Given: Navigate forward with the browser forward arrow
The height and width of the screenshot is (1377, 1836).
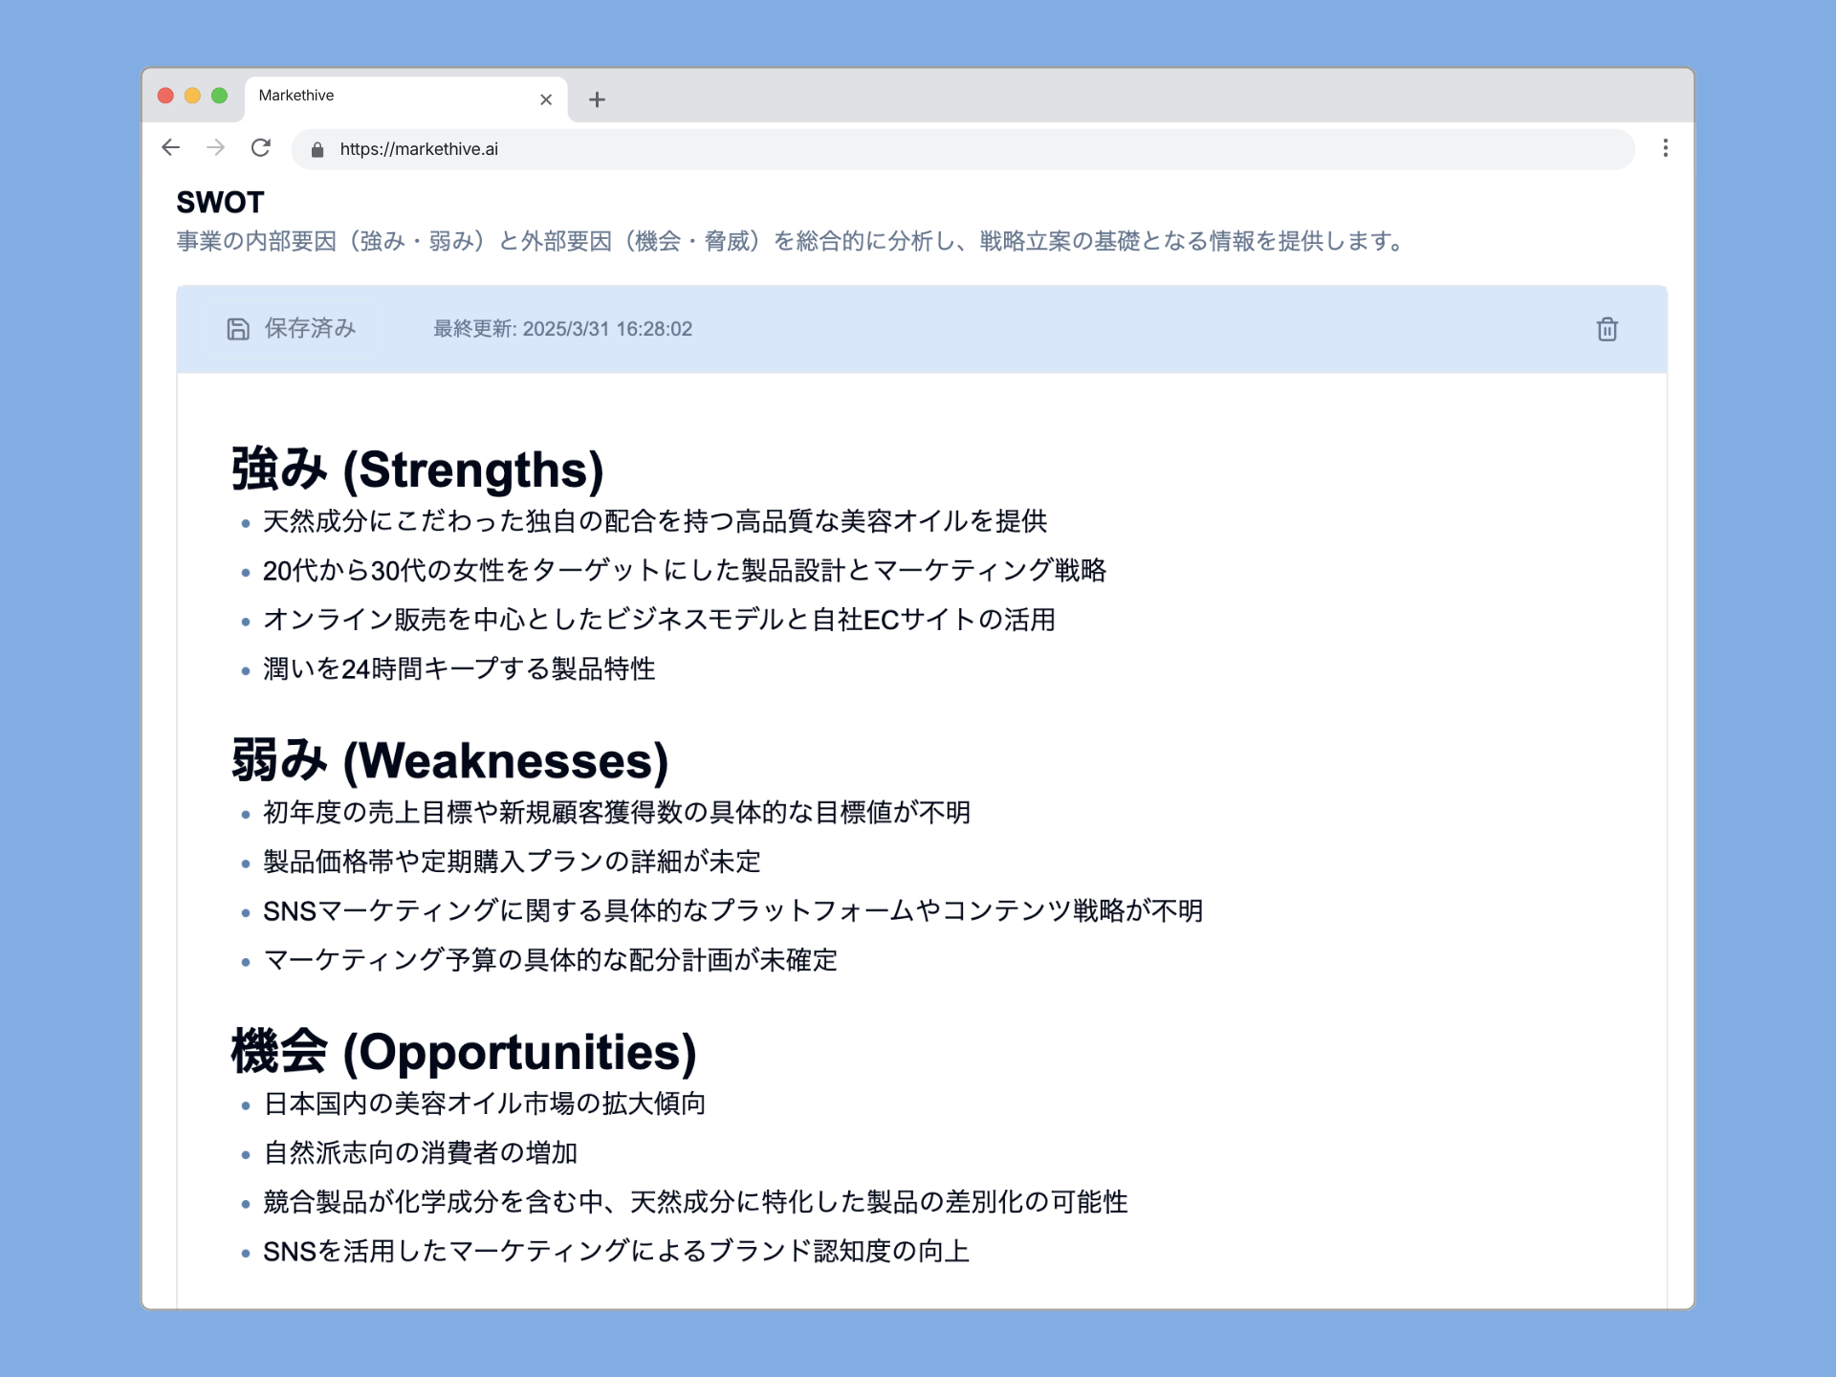Looking at the screenshot, I should tap(216, 148).
